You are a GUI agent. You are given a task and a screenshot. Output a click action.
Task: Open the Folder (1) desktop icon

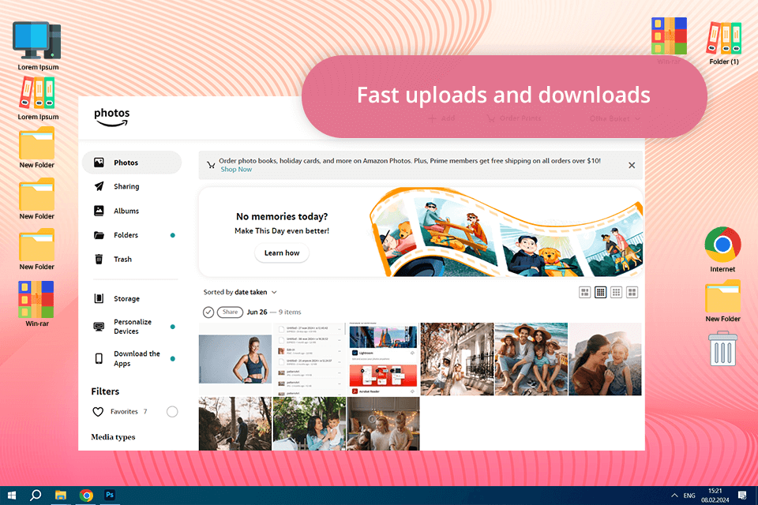click(724, 43)
